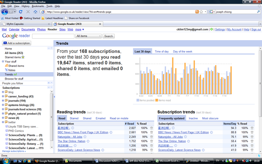Click info icon beside ScienceDaily Latest Science News in Subscription trends
Image resolution: width=262 pixels, height=164 pixels.
tap(203, 150)
